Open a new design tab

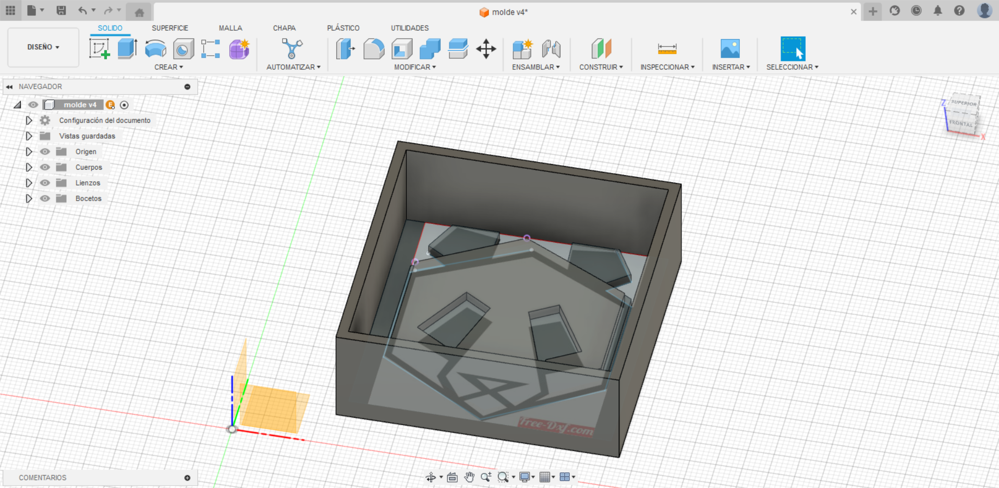(873, 11)
